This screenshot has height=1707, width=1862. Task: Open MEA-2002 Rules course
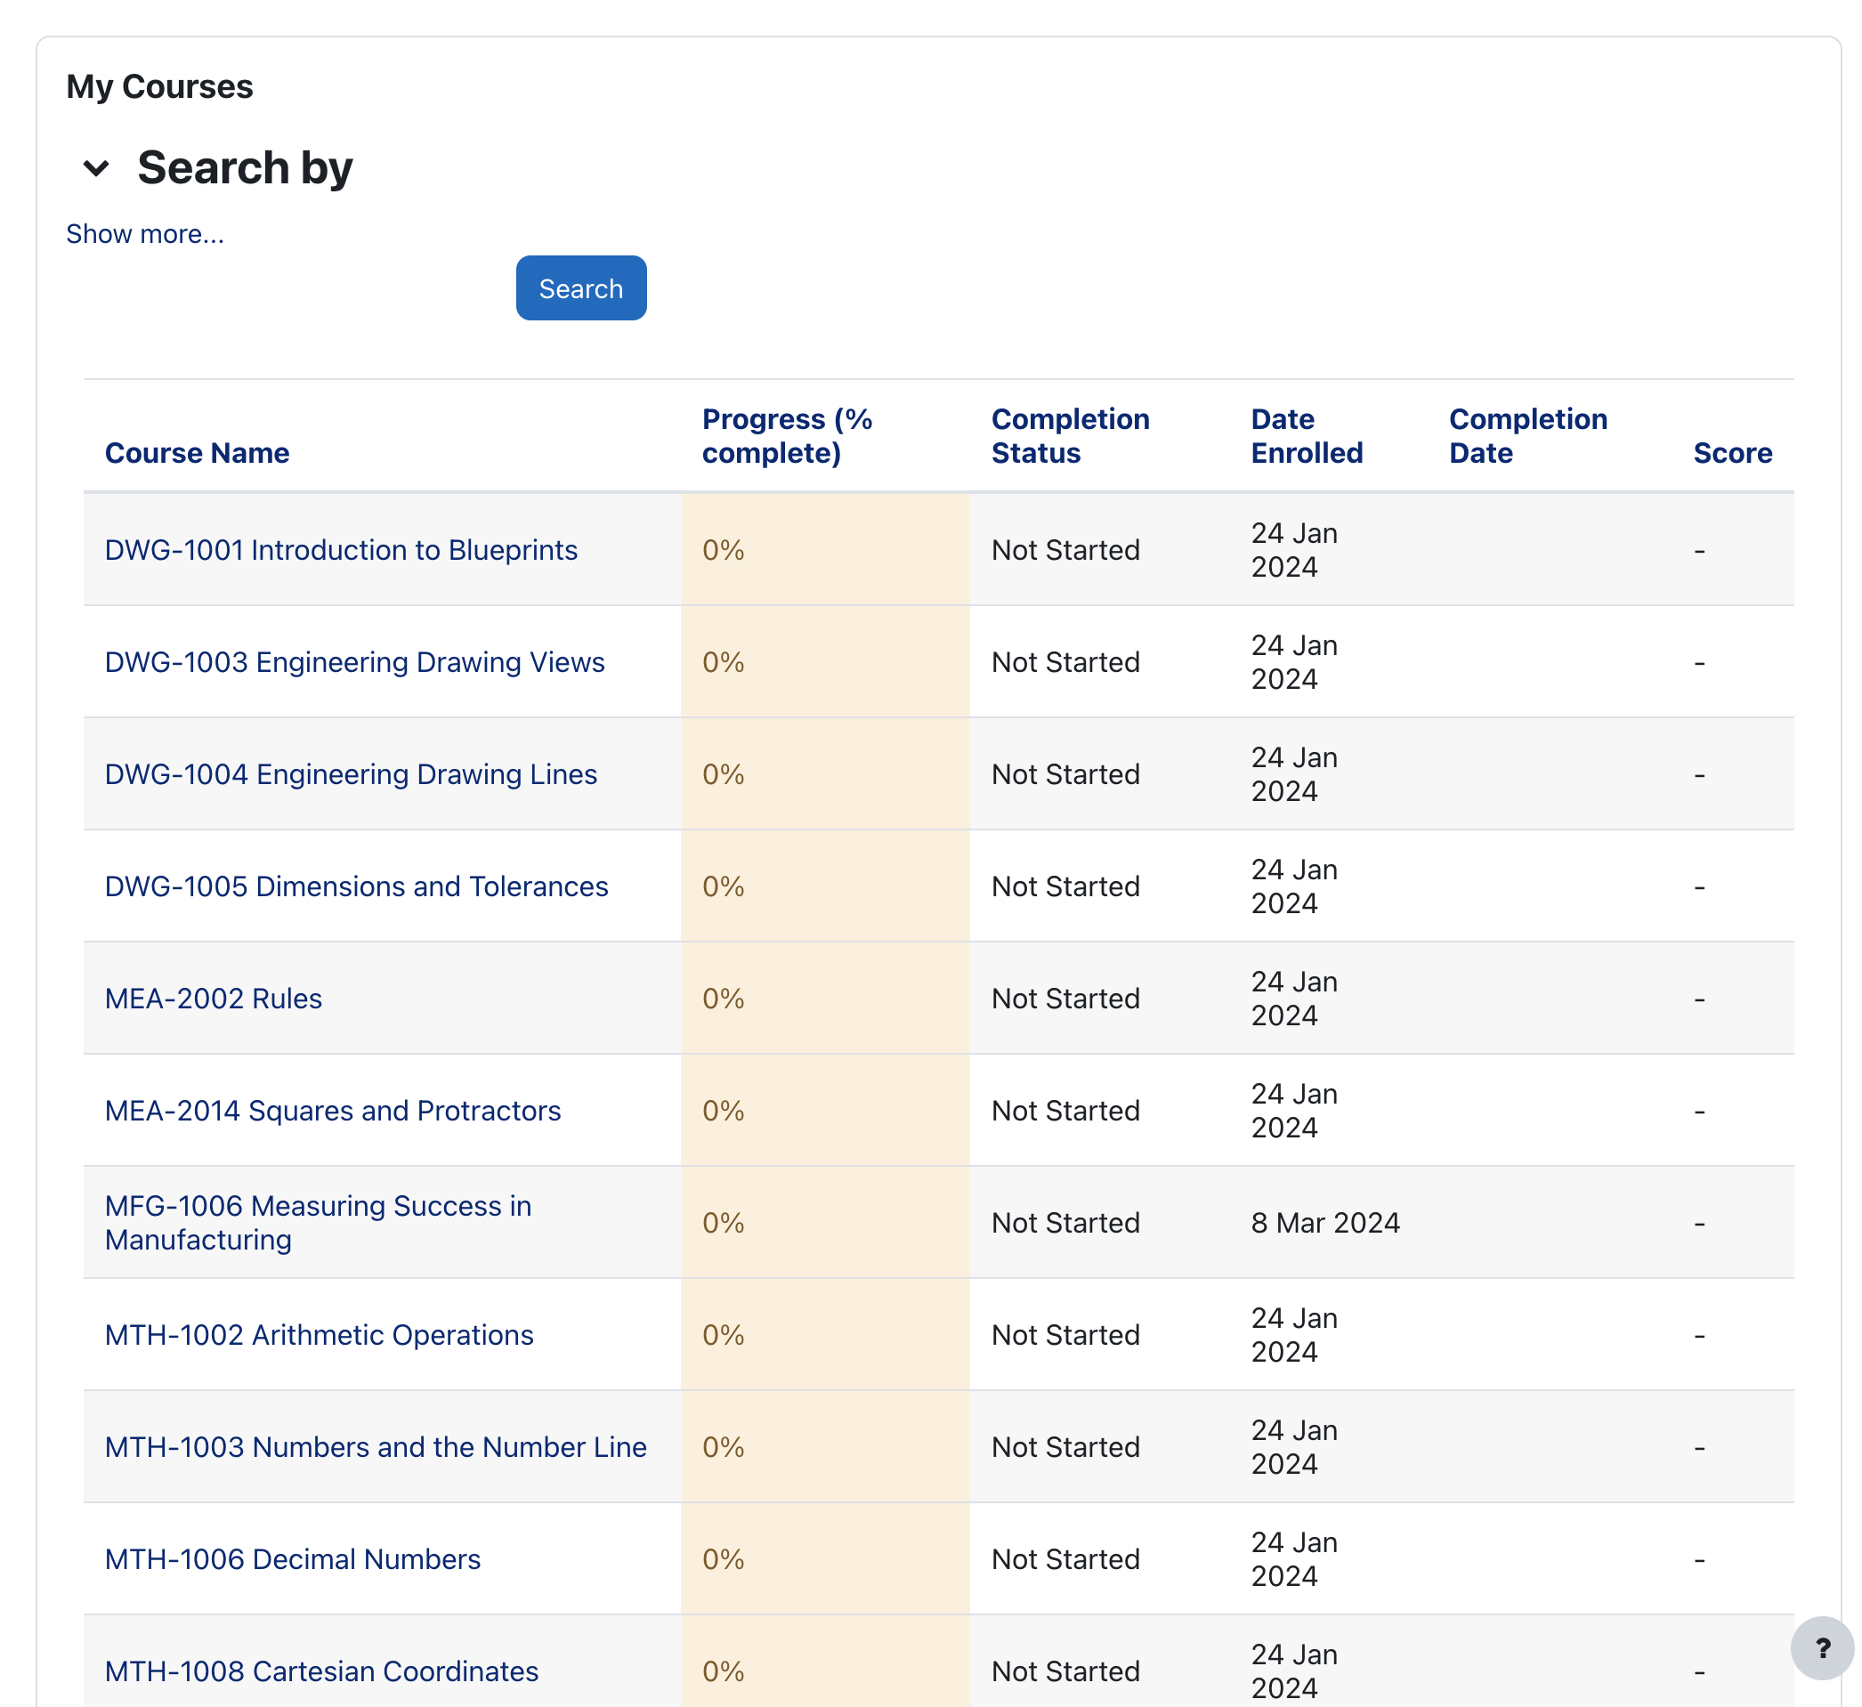pos(214,999)
